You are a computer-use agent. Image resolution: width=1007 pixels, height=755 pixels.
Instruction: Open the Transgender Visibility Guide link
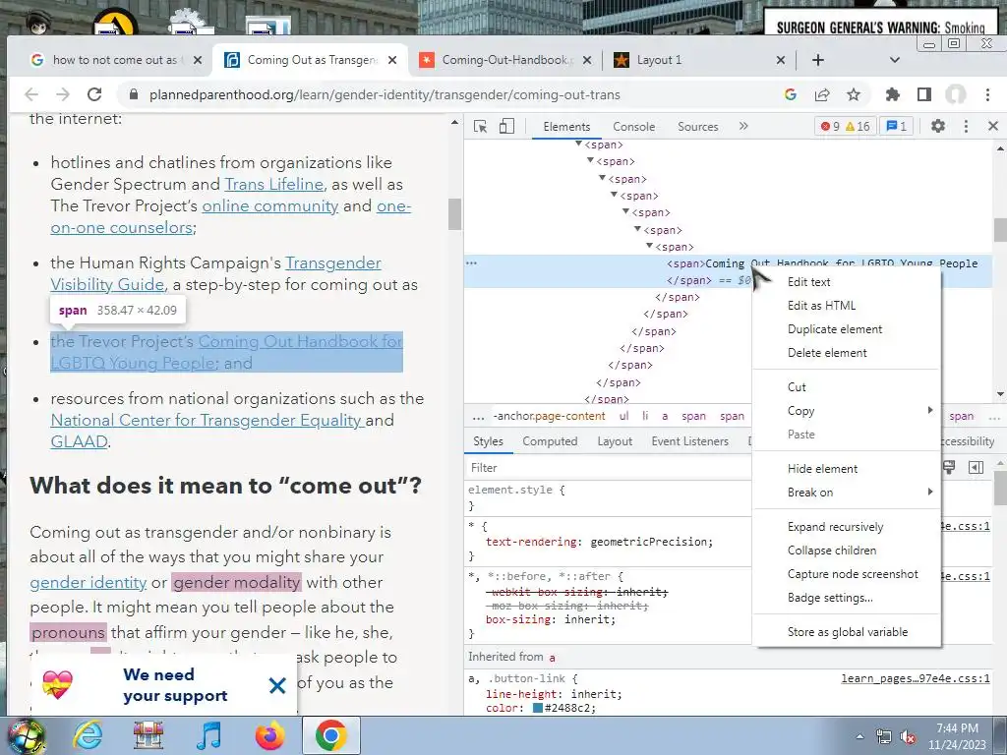pyautogui.click(x=215, y=273)
